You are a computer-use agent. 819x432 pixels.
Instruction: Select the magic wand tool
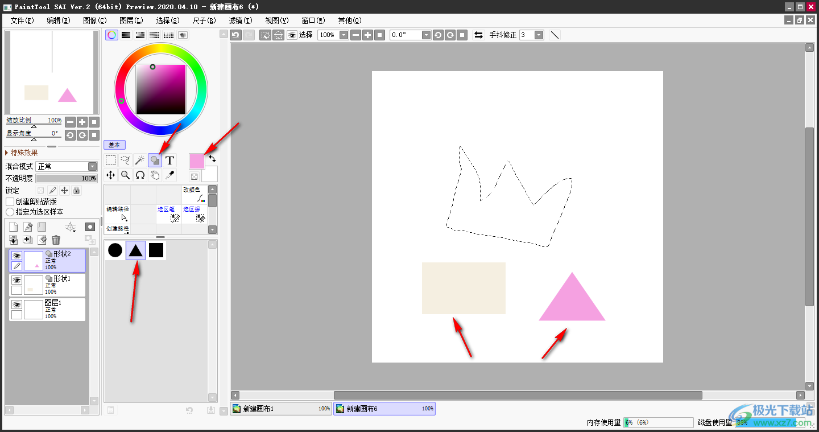(140, 161)
